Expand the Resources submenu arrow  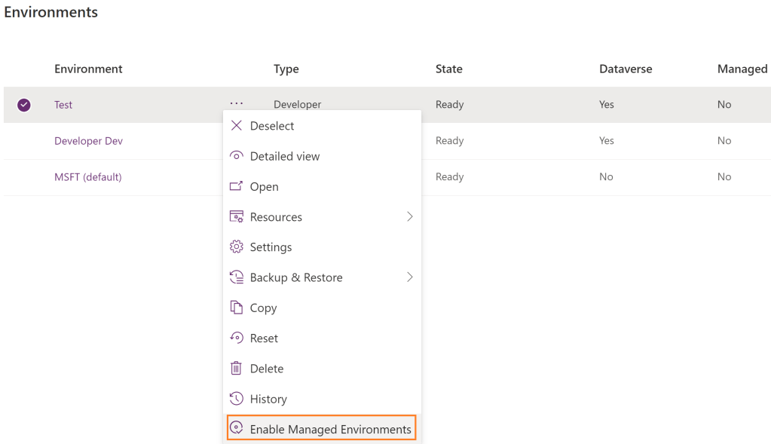pos(410,217)
